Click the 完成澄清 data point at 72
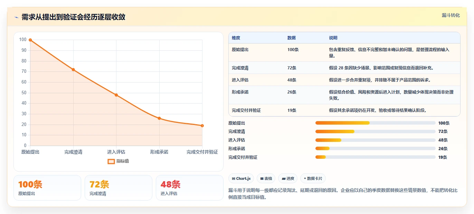The width and height of the screenshot is (474, 214). pos(73,70)
